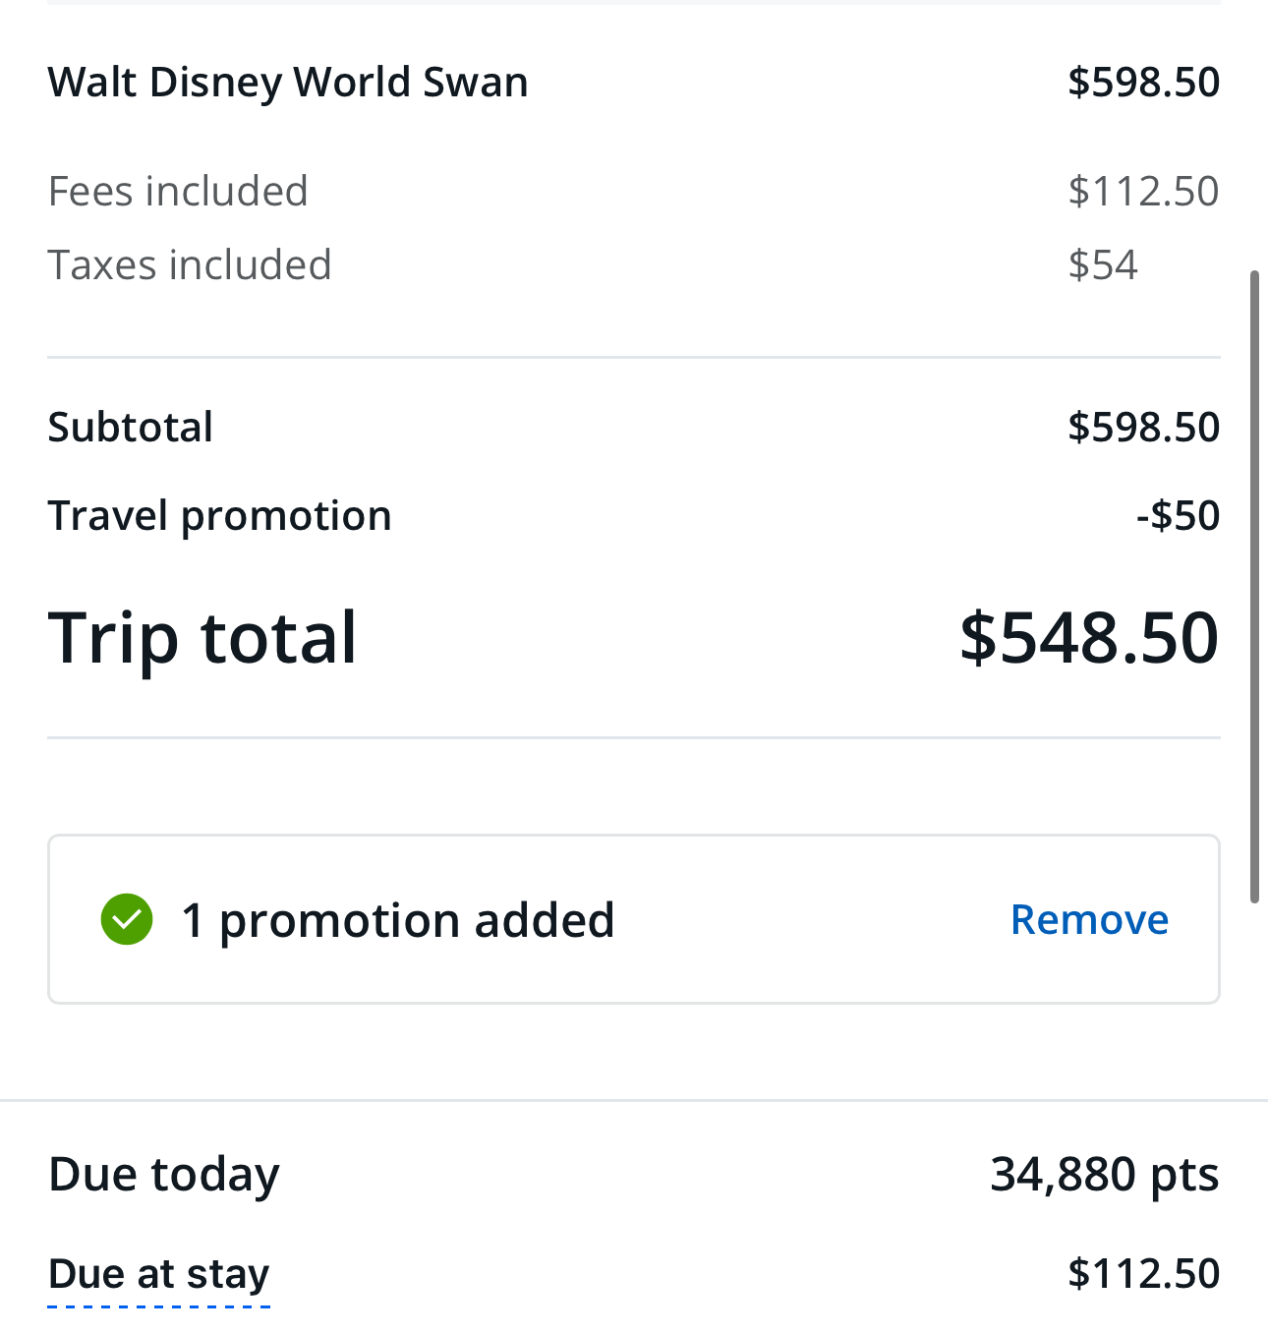This screenshot has height=1334, width=1268.
Task: Click the 34,880 pts amount
Action: [x=1105, y=1174]
